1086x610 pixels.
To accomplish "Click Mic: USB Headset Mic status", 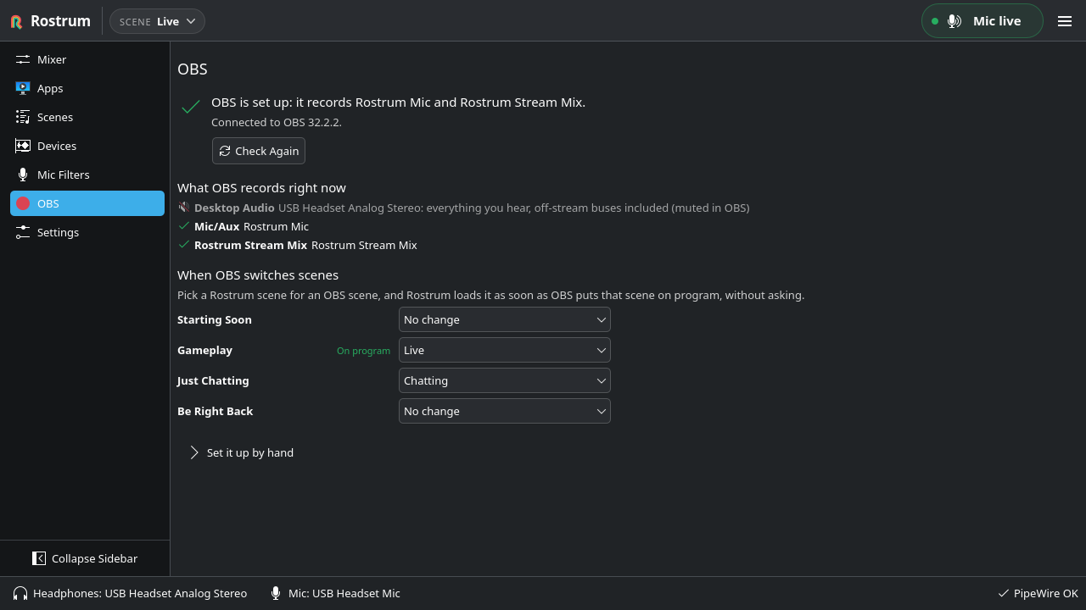I will pyautogui.click(x=335, y=593).
